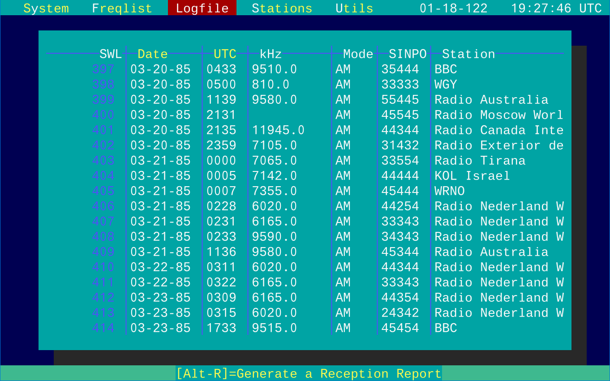Click the UTC column header
Screen dimensions: 610x381
coord(225,54)
